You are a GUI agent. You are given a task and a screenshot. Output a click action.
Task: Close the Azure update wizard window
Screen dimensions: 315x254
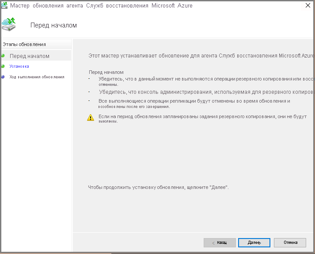pos(308,5)
